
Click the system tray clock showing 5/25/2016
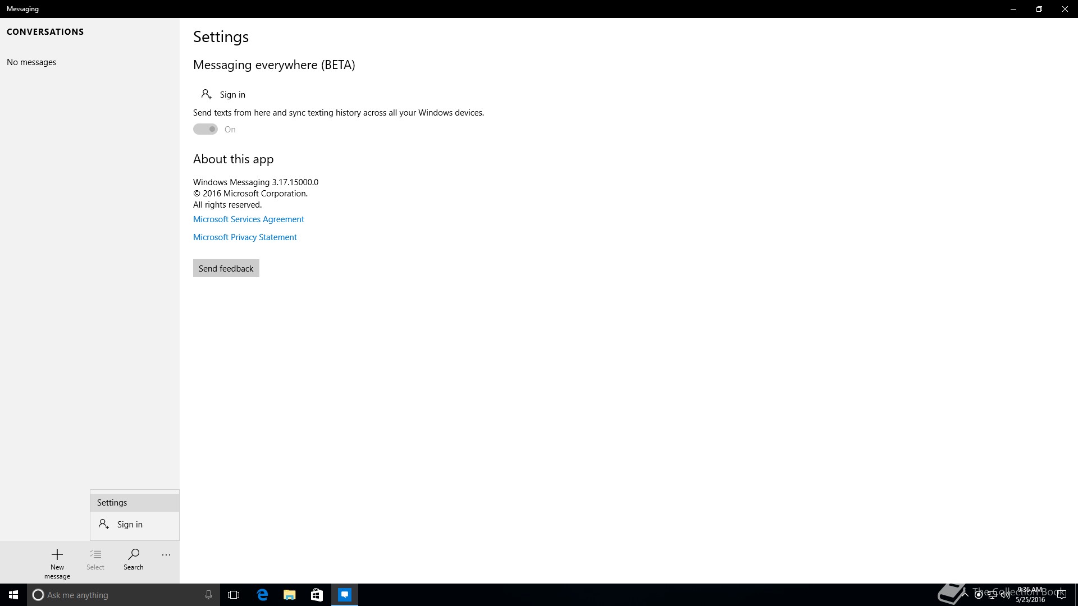(x=1030, y=595)
